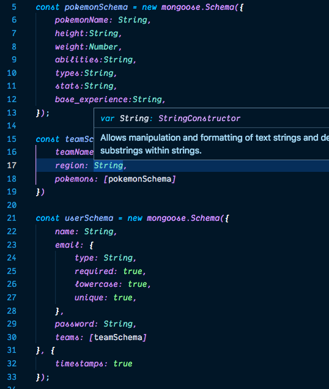Click the name property on line 22
This screenshot has height=389, width=329.
[64, 231]
